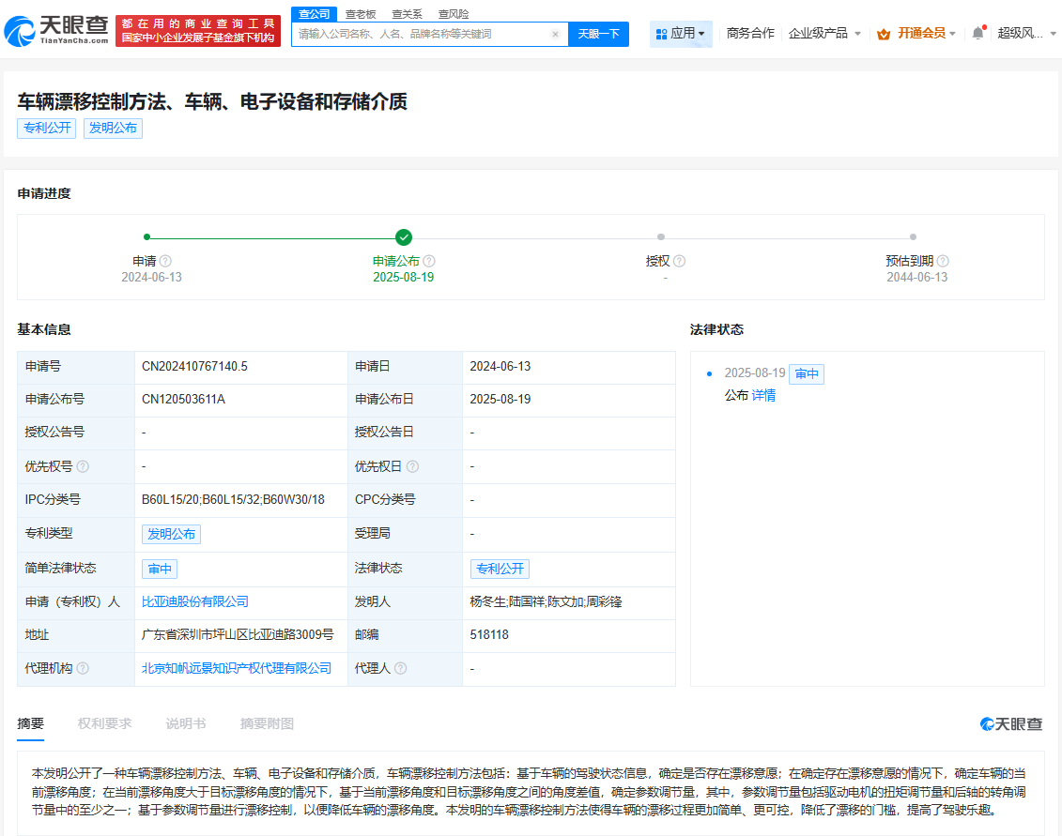Switch to the 说明书 tab

[186, 723]
